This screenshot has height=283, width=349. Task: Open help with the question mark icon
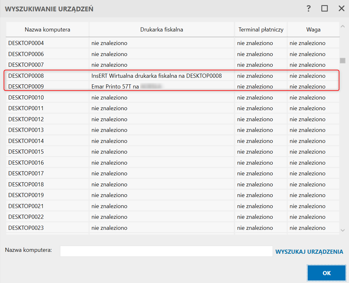pos(309,9)
